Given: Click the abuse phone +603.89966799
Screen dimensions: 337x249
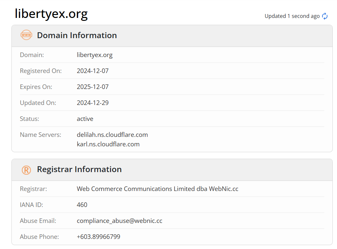Looking at the screenshot, I should tap(98, 237).
